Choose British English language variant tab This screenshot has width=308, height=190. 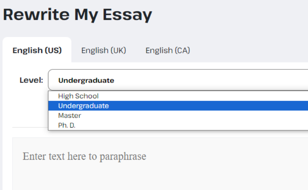pyautogui.click(x=103, y=51)
